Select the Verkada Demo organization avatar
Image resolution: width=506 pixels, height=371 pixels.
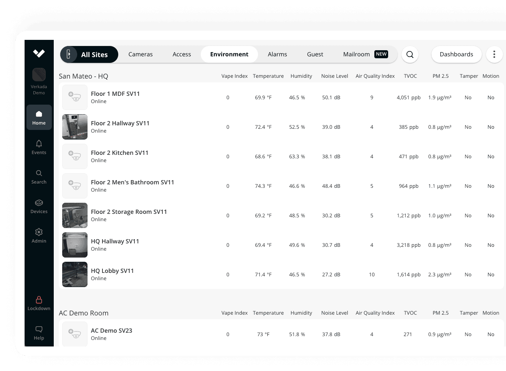[x=39, y=75]
